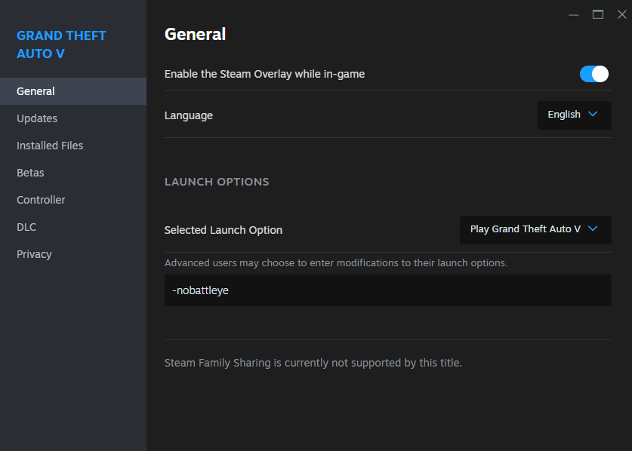
Task: Click the Enable the Steam Overlay label
Action: point(264,74)
